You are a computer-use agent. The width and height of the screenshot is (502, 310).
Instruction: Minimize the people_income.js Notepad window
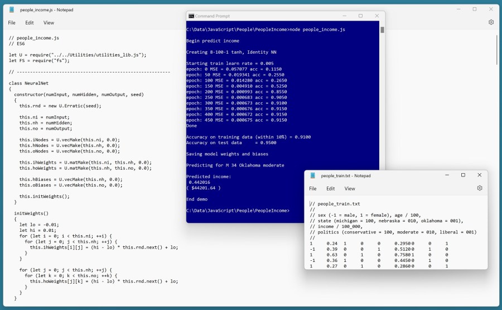tap(458, 9)
